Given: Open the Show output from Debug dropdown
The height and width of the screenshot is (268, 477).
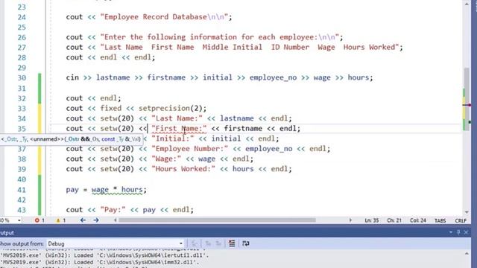Looking at the screenshot, I should [116, 243].
